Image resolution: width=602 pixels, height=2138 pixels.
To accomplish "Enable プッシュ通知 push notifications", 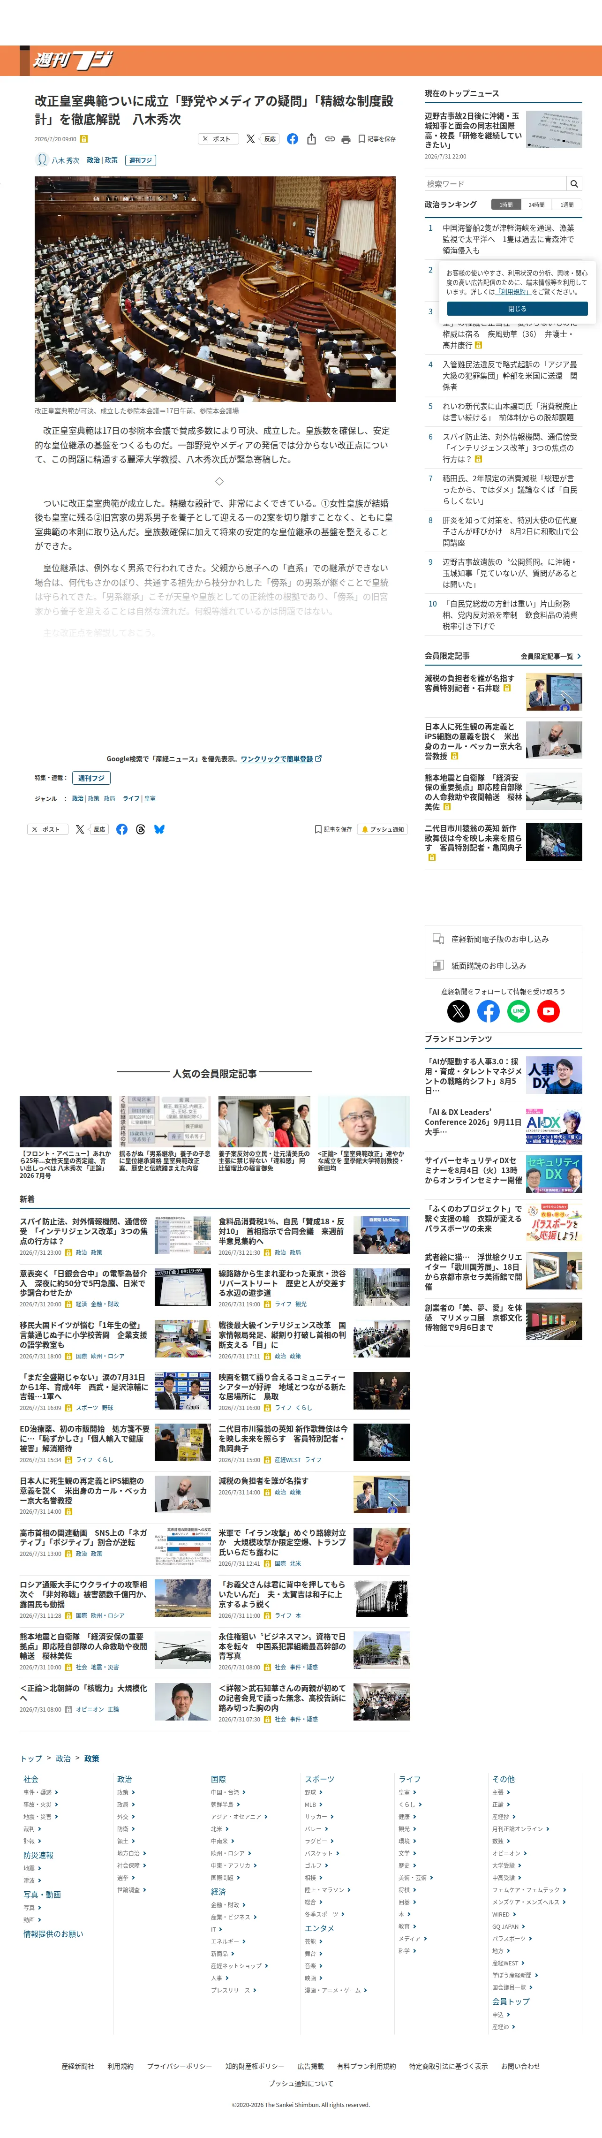I will coord(382,829).
